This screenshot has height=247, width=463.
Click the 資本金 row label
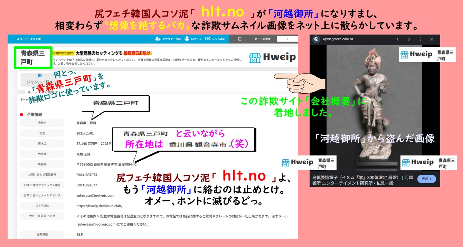(x=42, y=144)
